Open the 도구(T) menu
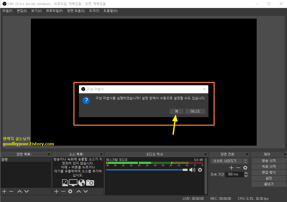 [94, 11]
